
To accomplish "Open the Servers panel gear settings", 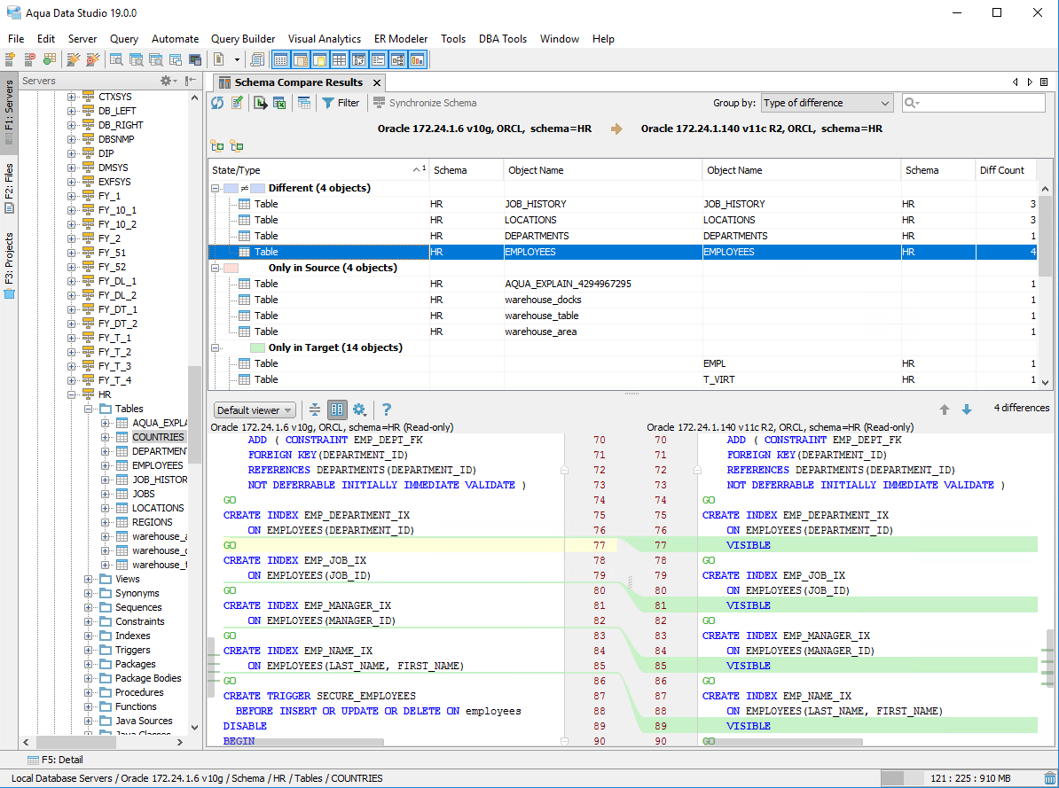I will coord(166,81).
